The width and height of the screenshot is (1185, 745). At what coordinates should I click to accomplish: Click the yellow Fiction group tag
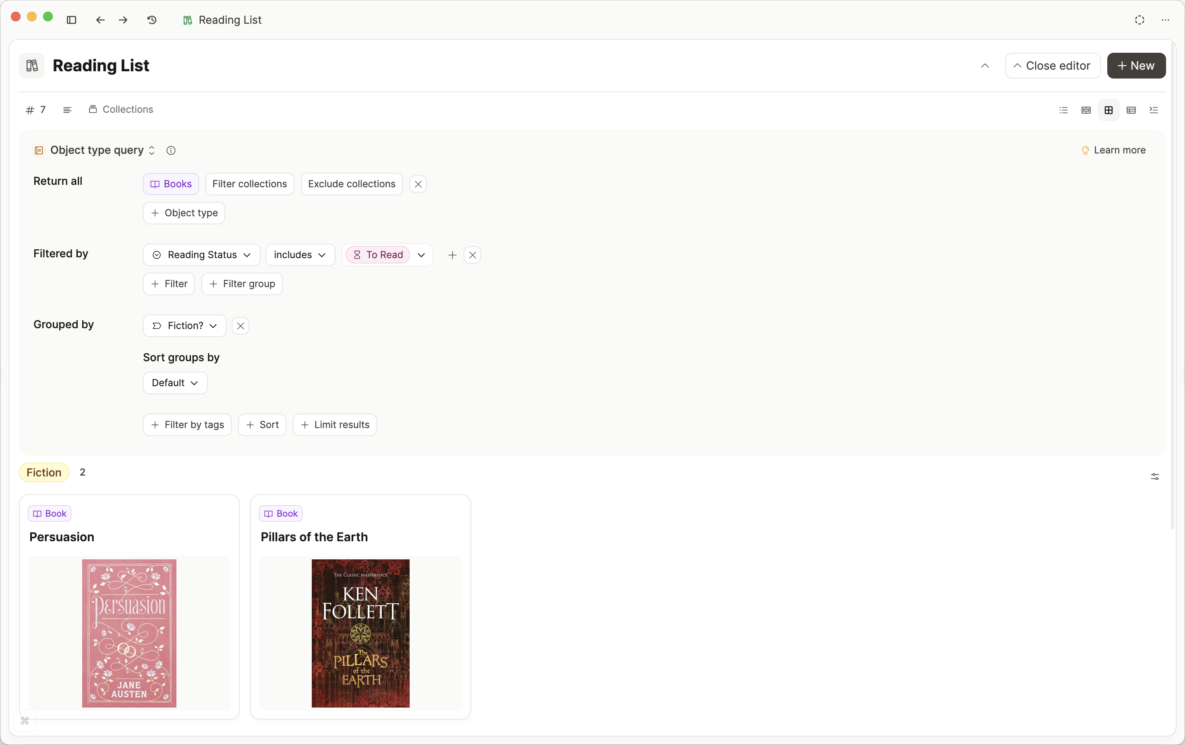click(44, 472)
